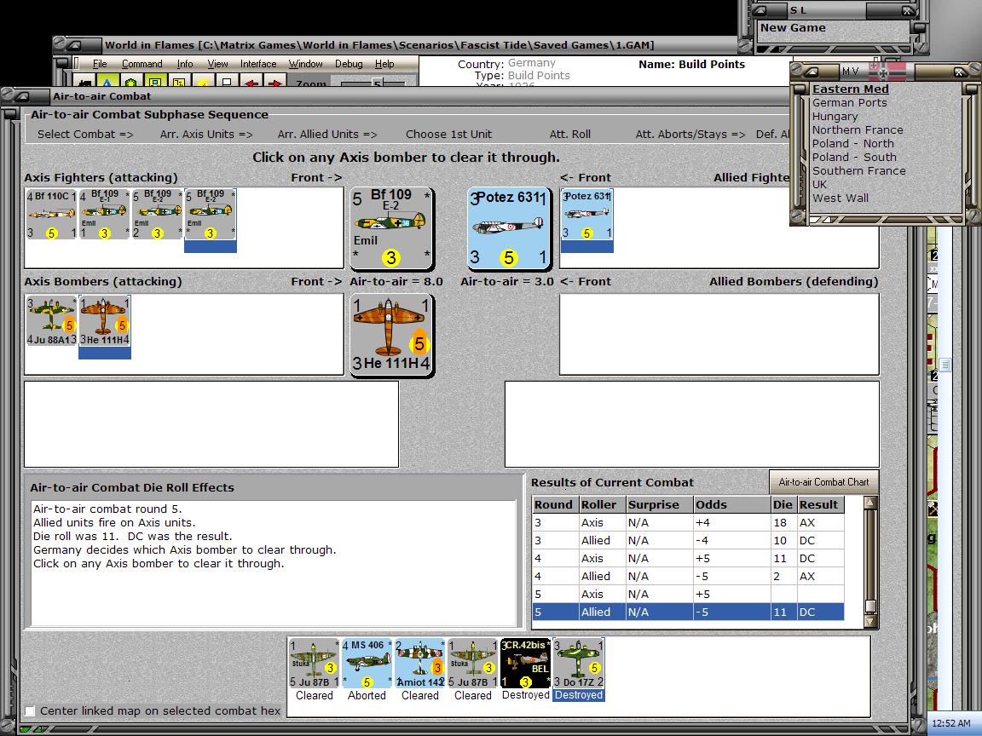The height and width of the screenshot is (736, 982).
Task: Select the Bf 109 E-2 counter with factor 2
Action: pos(157,215)
